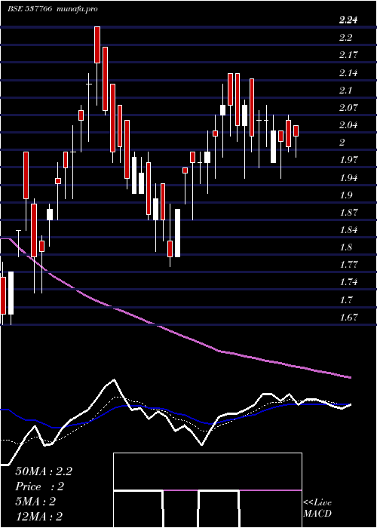Image resolution: width=377 pixels, height=528 pixels.
Task: Click the 1.74 price axis label
Action: [348, 282]
